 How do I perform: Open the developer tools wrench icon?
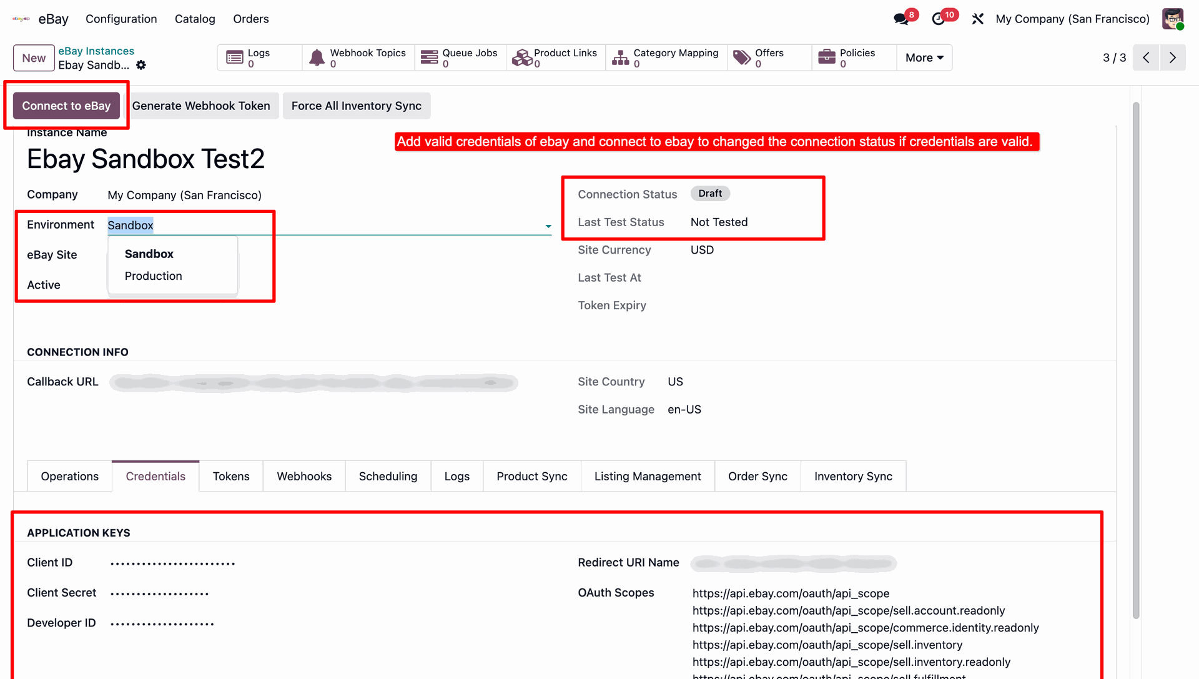(978, 19)
